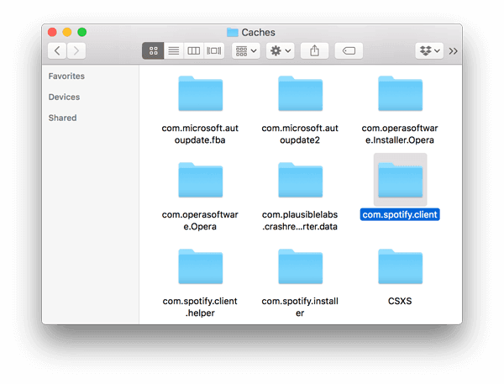Switch to icon view

coord(154,50)
